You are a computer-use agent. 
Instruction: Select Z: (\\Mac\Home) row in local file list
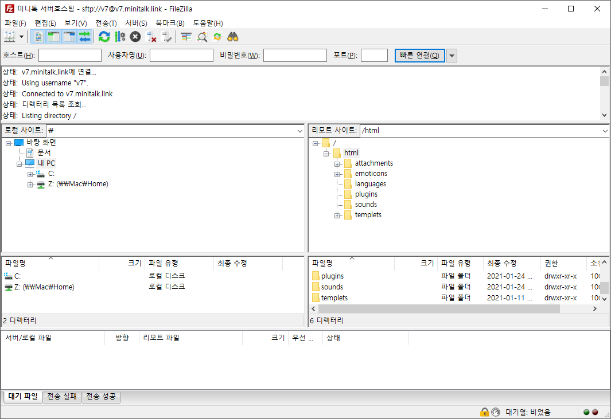(153, 287)
